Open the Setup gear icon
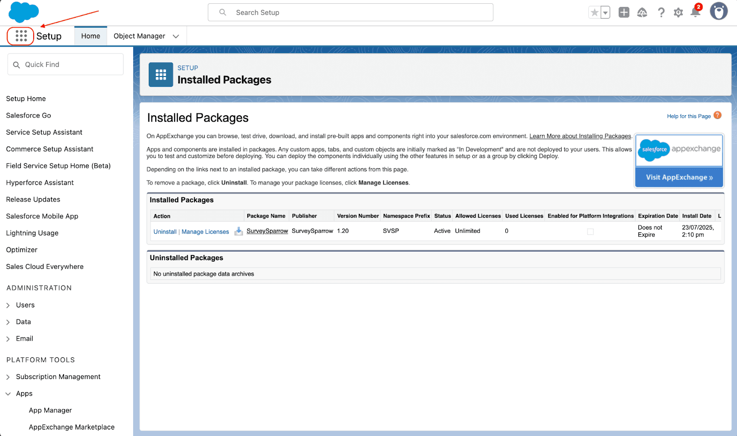 [x=678, y=12]
